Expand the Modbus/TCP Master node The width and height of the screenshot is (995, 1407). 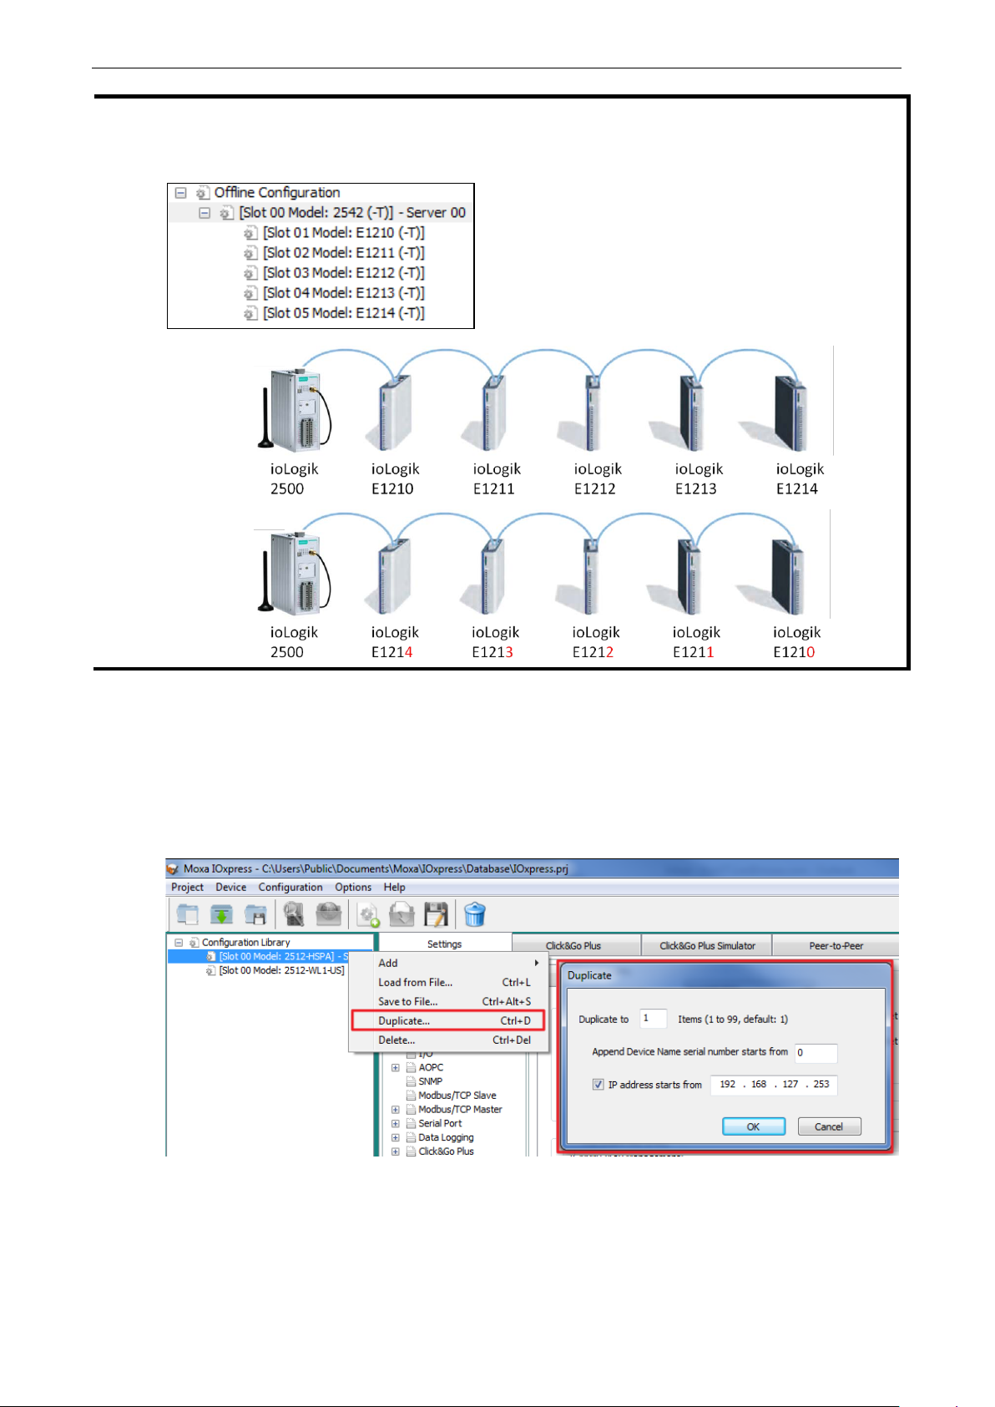[396, 1110]
